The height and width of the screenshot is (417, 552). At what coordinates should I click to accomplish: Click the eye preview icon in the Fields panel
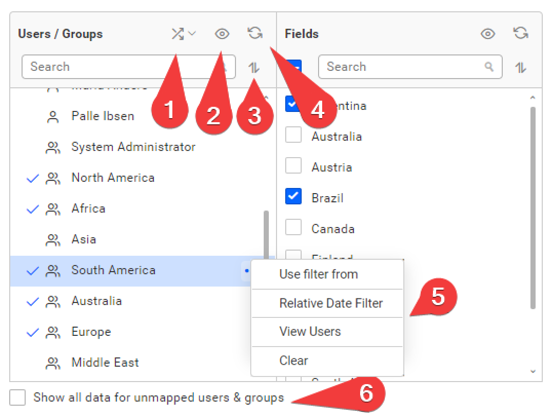tap(488, 33)
